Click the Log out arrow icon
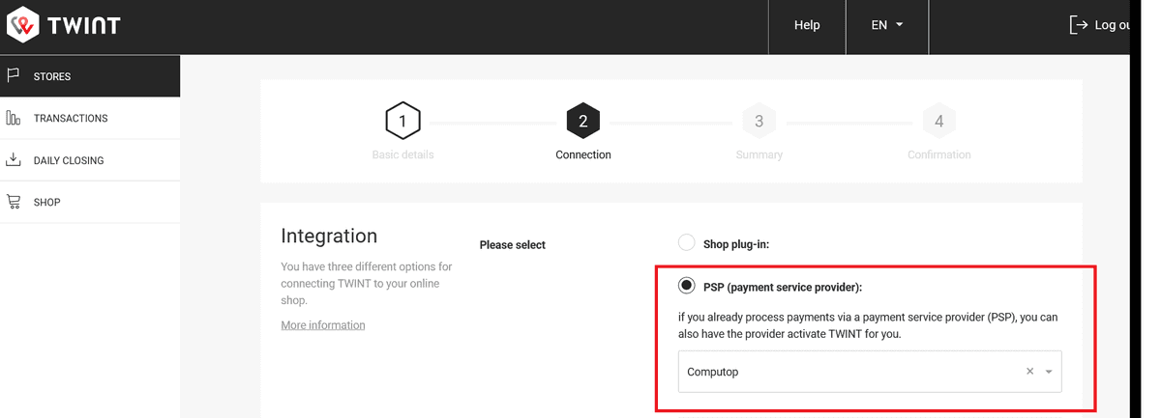Screen dimensions: 1161x418 1078,25
